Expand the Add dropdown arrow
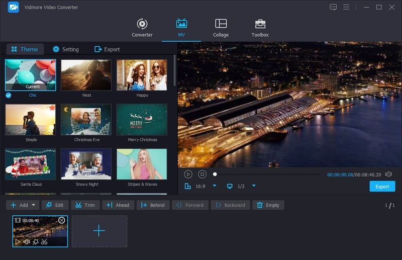402x260 pixels. 33,205
